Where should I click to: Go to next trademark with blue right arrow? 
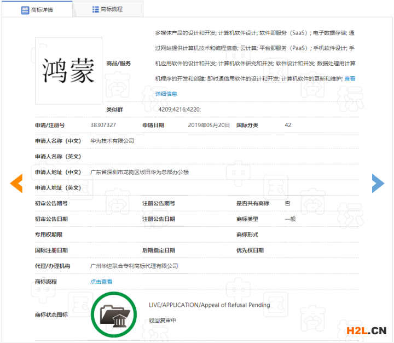tap(378, 184)
